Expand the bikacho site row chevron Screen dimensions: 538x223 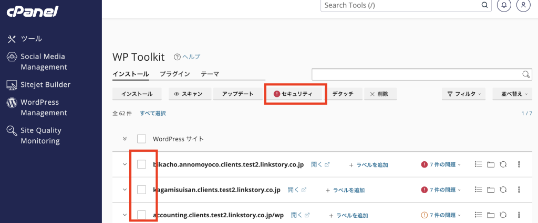(x=125, y=164)
